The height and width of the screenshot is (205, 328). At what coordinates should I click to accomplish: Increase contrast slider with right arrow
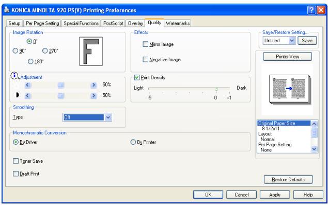click(x=93, y=96)
